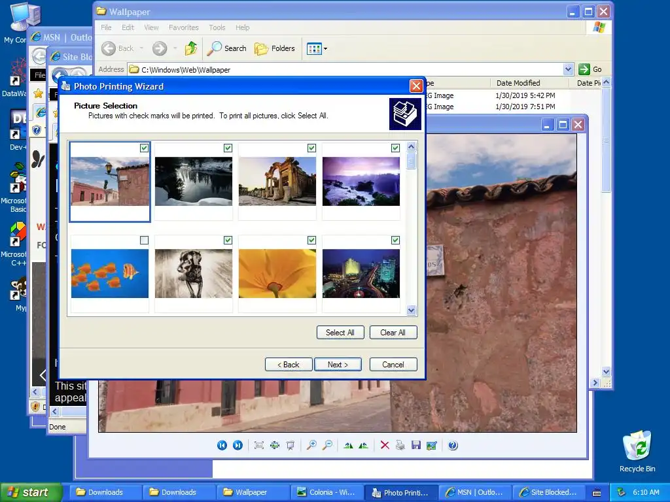670x502 pixels.
Task: Uncheck the purple waterfall picture checkbox
Action: (395, 148)
